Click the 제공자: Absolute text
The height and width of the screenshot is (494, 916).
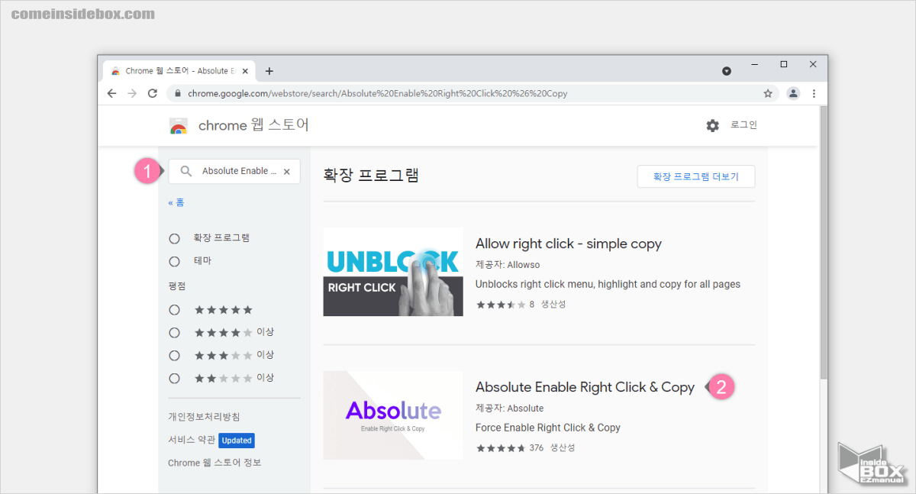pyautogui.click(x=510, y=408)
